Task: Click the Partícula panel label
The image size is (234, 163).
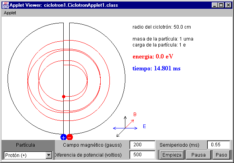Action: click(25, 145)
